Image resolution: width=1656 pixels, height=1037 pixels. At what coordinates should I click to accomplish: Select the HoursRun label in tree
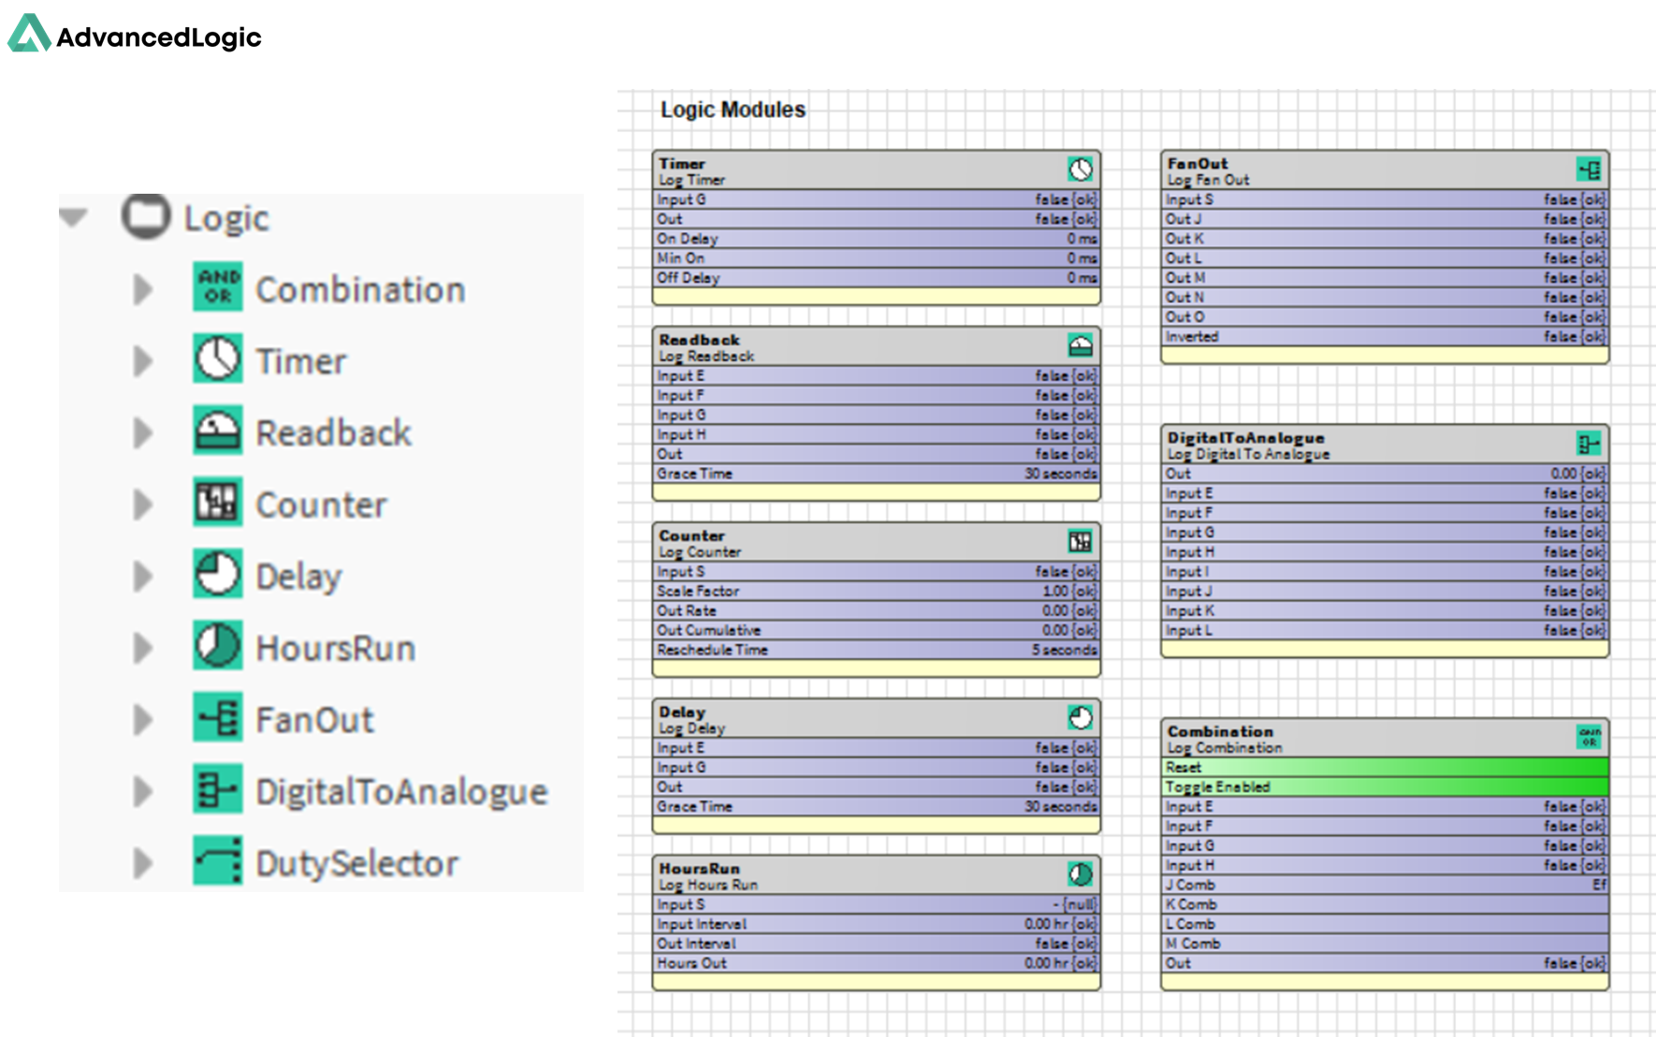(335, 648)
